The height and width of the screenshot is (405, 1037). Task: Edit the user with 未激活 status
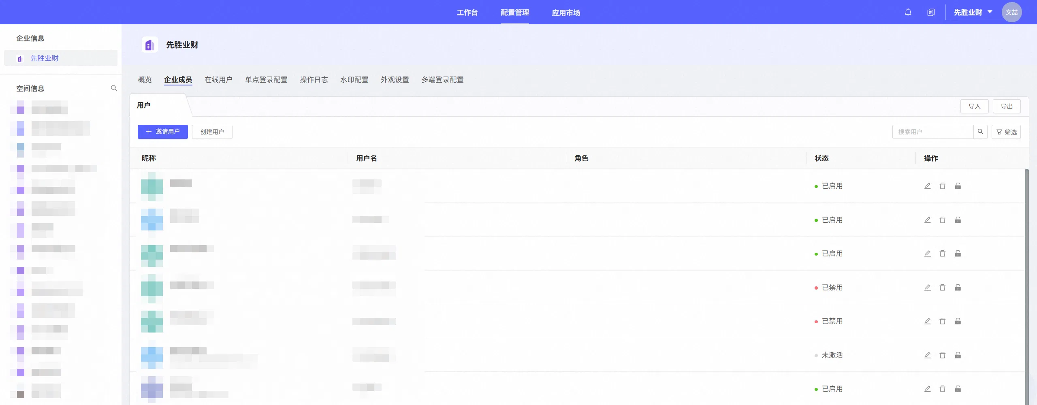coord(927,355)
